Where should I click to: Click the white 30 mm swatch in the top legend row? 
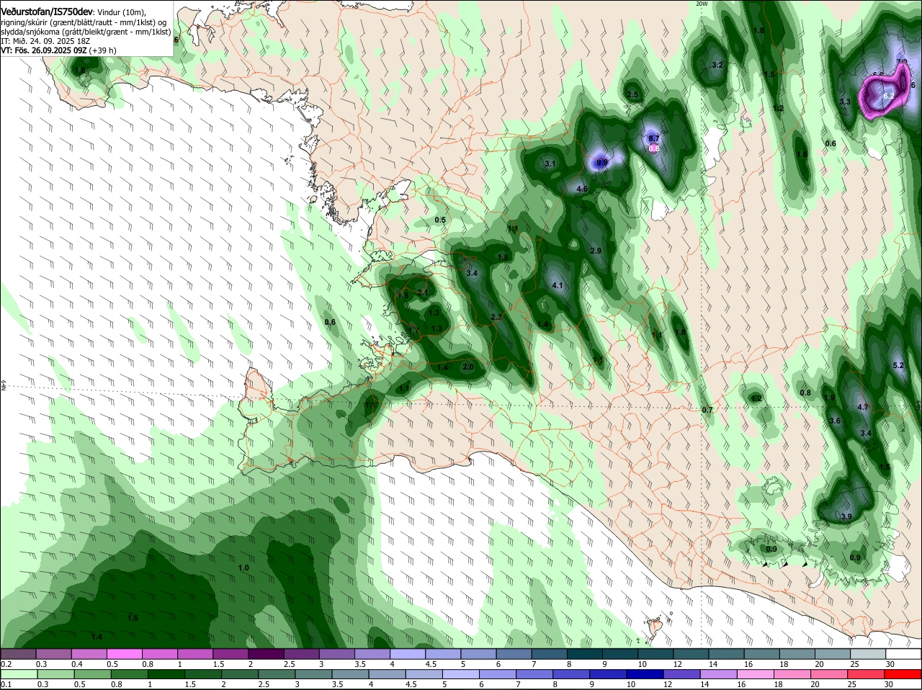[904, 654]
